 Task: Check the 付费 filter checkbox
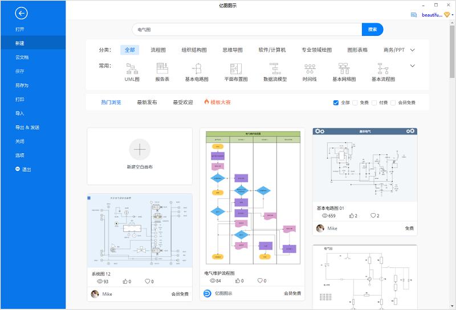click(x=374, y=103)
